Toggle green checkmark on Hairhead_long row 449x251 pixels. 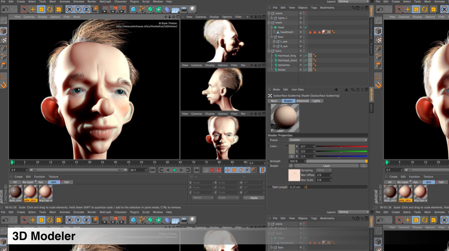(x=306, y=56)
